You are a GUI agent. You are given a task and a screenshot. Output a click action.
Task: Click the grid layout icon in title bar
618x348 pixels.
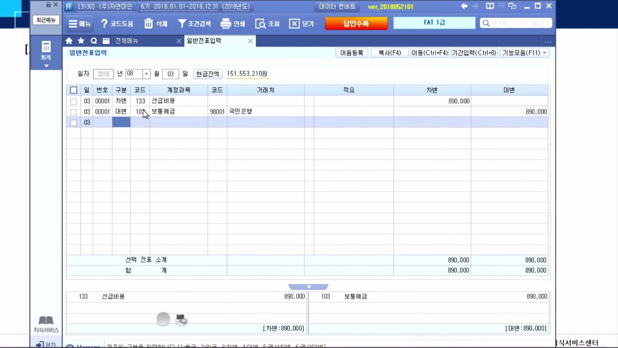point(501,6)
